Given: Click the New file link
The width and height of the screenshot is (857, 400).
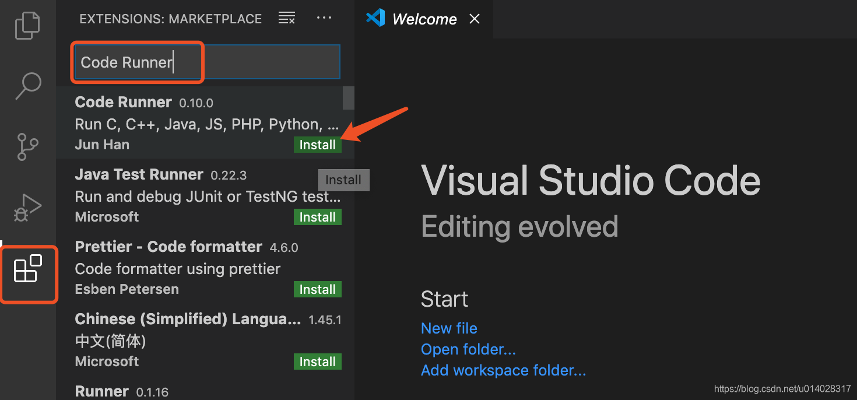Looking at the screenshot, I should (449, 328).
